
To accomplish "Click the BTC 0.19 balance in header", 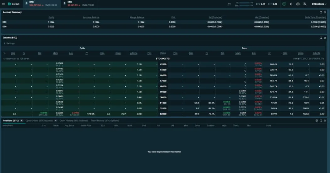I will tap(261, 4).
